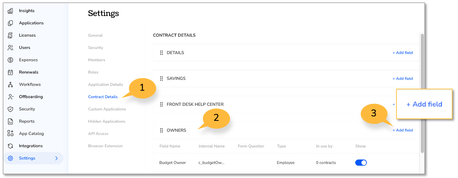Open the Workflows icon in sidebar
458x178 pixels.
click(10, 85)
